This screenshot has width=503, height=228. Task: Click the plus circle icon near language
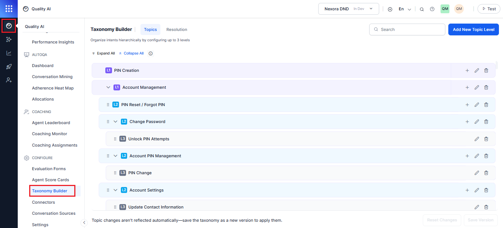390,9
